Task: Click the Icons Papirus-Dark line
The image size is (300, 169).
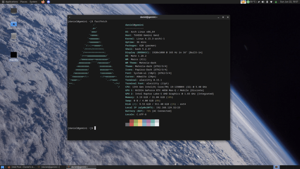Action: point(146,70)
